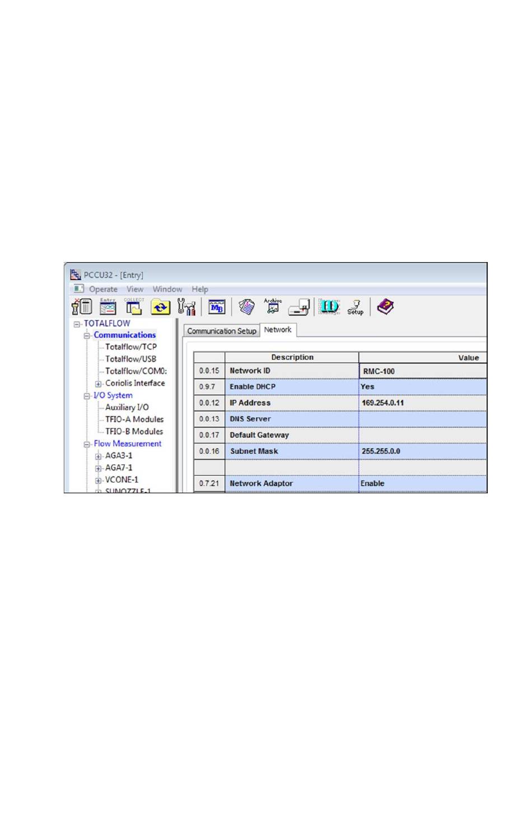Click the IP Address value 169.254.0.11
The height and width of the screenshot is (822, 532).
point(423,403)
